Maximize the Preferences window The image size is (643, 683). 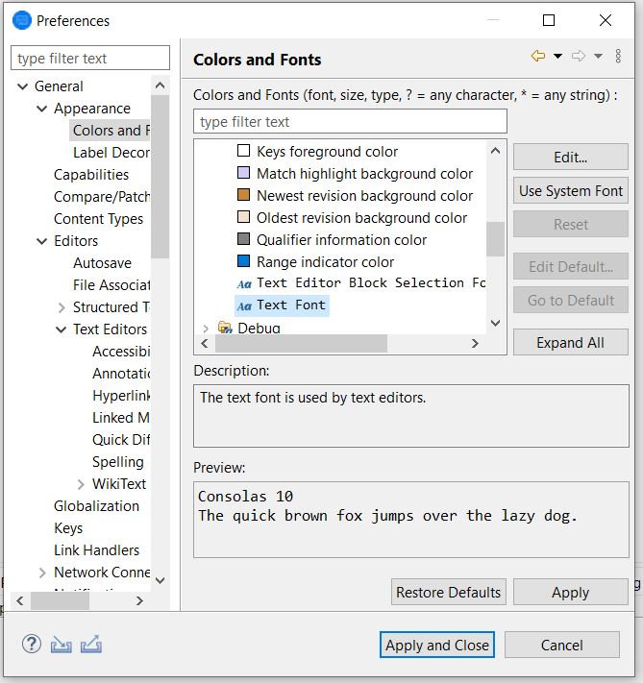coord(549,20)
